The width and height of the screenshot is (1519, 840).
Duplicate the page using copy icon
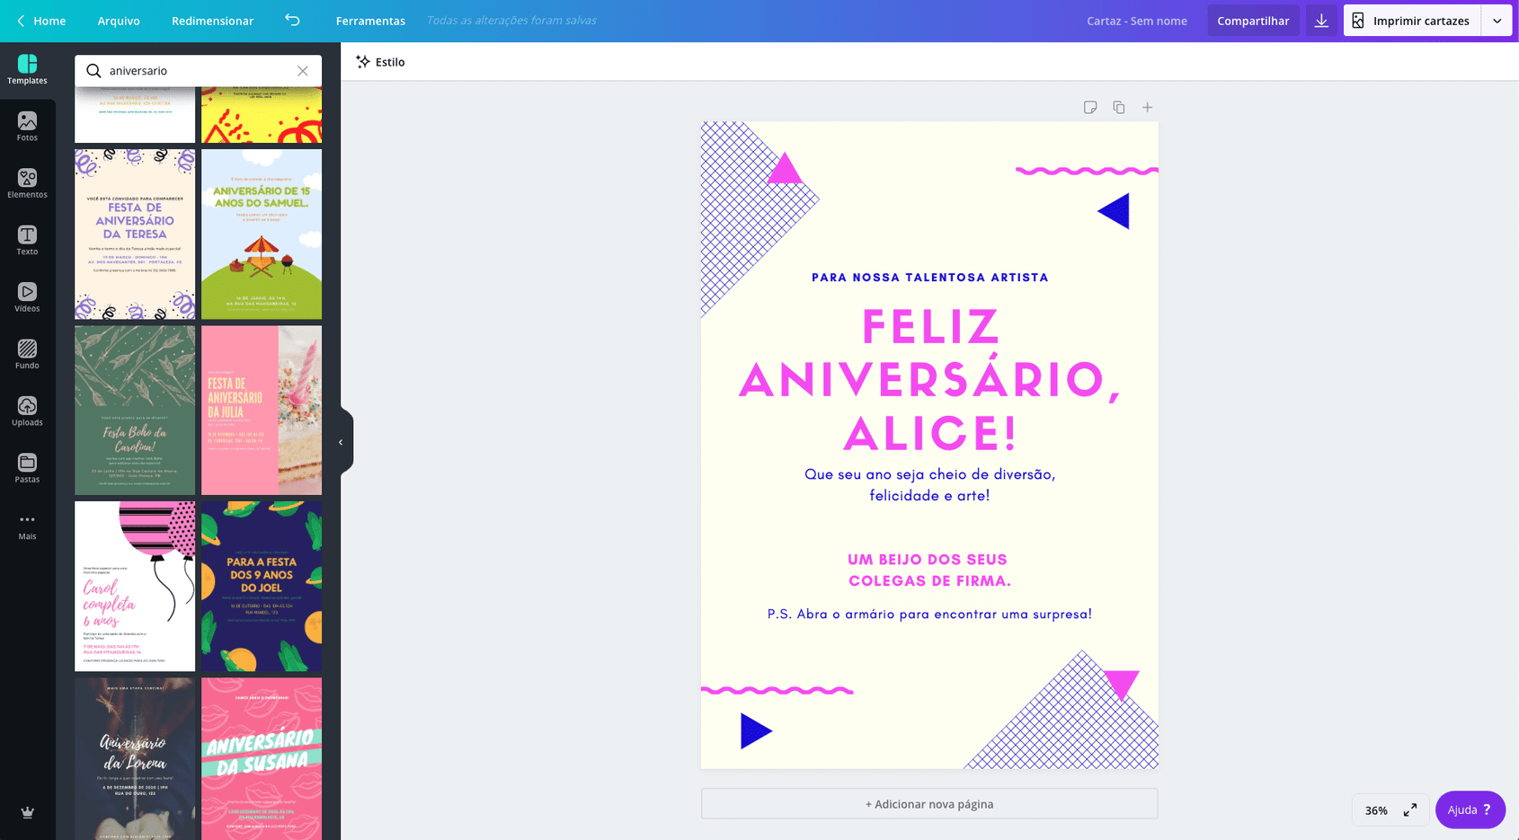(1119, 108)
